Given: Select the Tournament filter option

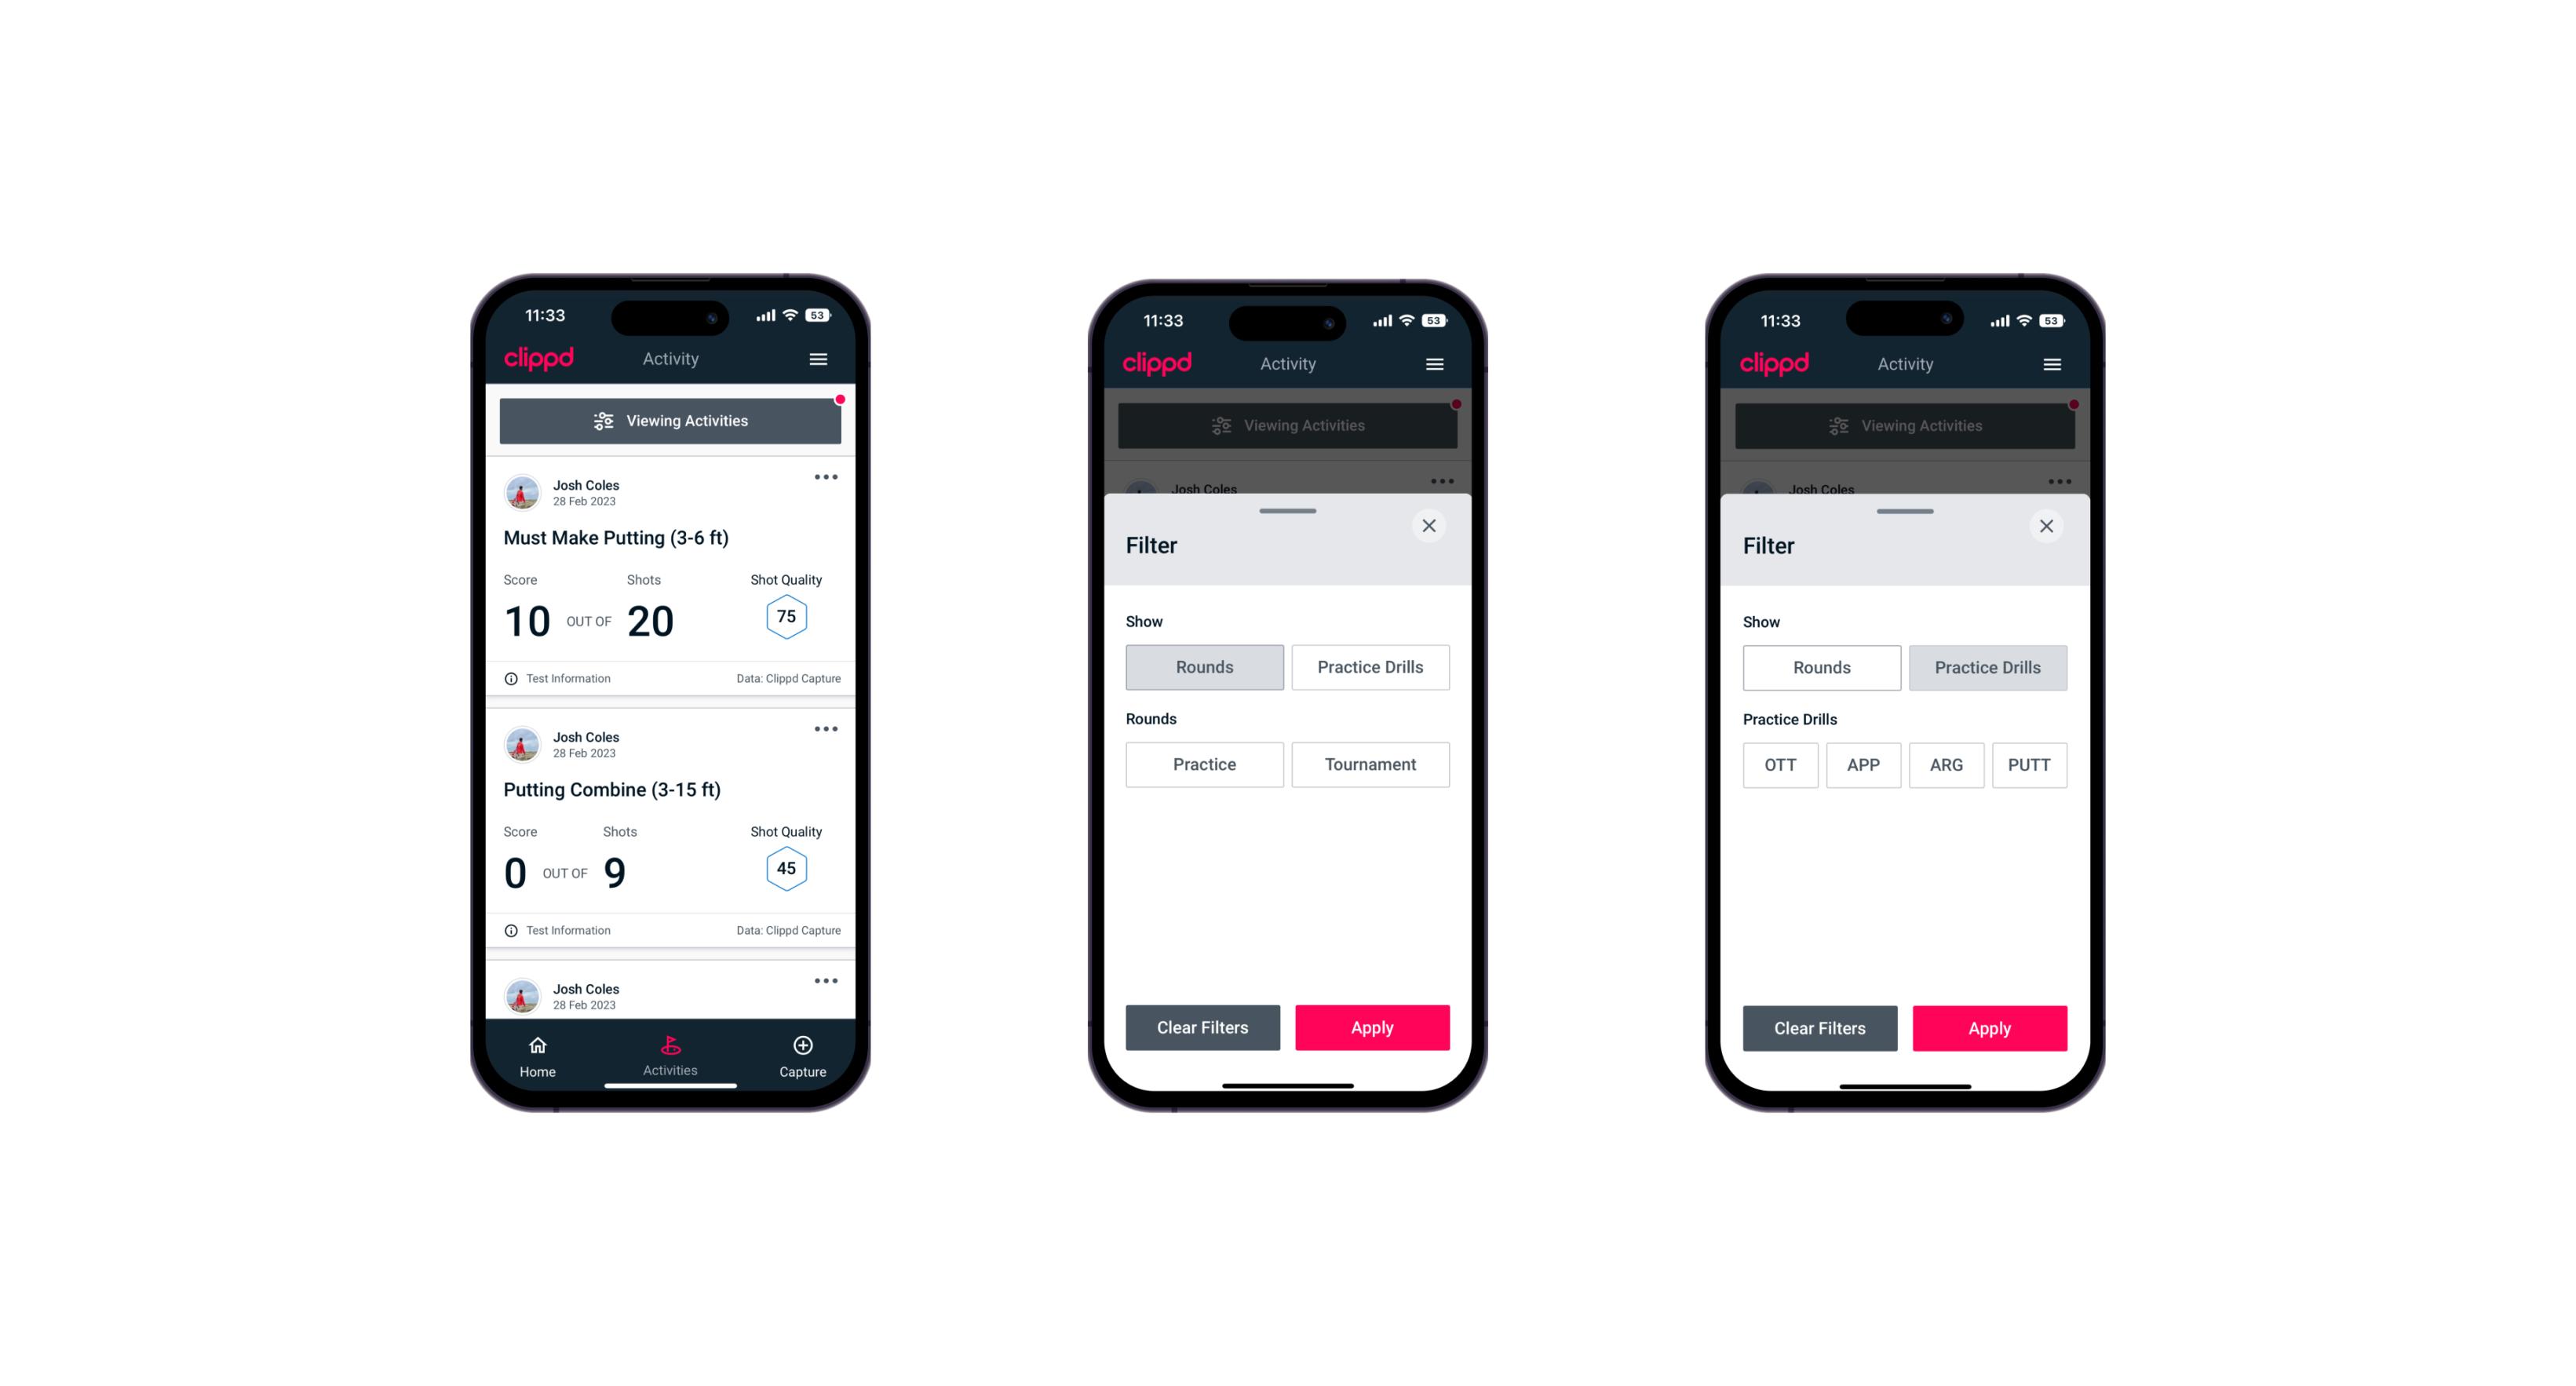Looking at the screenshot, I should 1369,764.
